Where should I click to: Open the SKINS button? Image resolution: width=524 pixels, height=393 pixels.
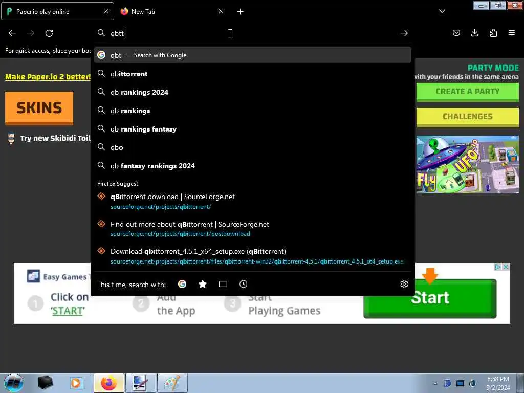(x=39, y=107)
